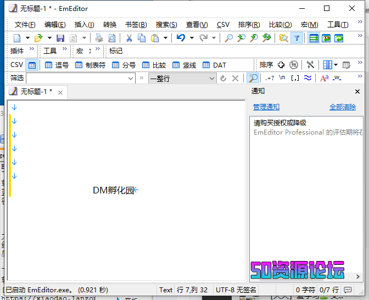
Task: Close the 通知 notification panel
Action: [x=357, y=91]
